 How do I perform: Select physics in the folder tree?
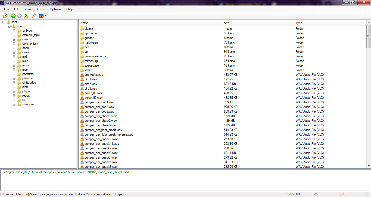click(x=27, y=78)
